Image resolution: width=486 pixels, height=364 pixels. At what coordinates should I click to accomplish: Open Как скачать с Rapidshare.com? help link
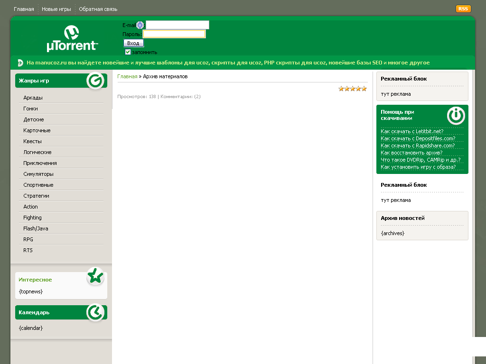point(418,146)
